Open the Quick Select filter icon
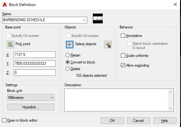181x127 pixels. click(108, 45)
